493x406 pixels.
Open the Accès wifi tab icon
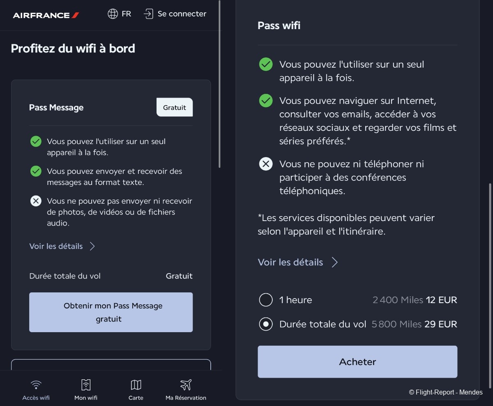tap(36, 385)
